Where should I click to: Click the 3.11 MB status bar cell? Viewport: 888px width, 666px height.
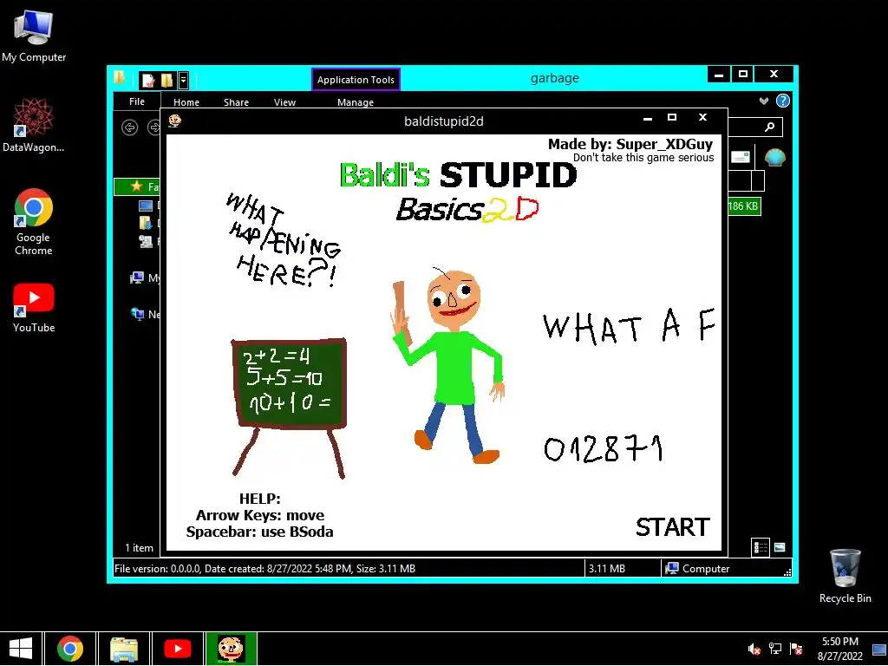(622, 568)
